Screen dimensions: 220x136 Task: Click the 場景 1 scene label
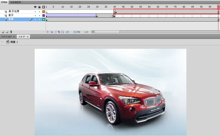point(14,42)
